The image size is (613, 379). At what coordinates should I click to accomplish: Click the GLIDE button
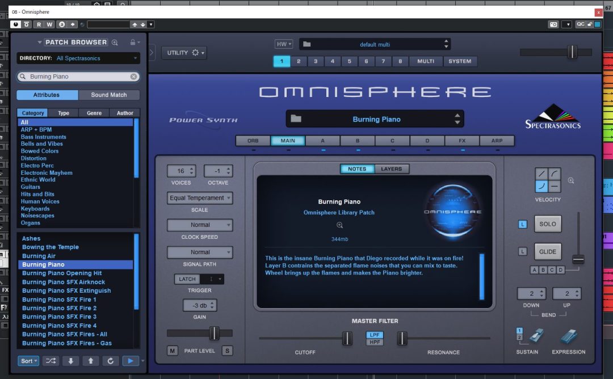548,251
